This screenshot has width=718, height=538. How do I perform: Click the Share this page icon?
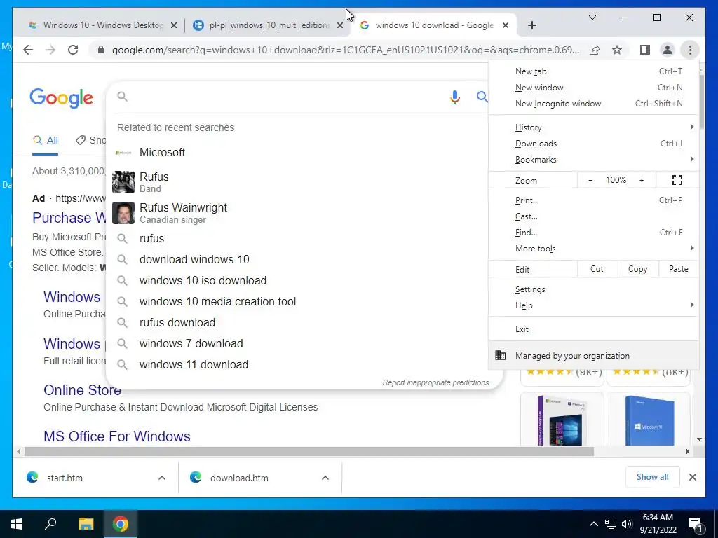(595, 50)
